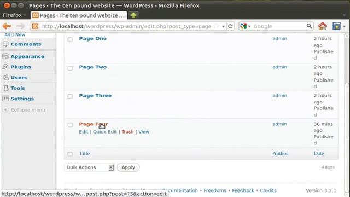Viewport: 350px width, 197px height.
Task: Sort pages by the Title footer column
Action: [x=84, y=153]
